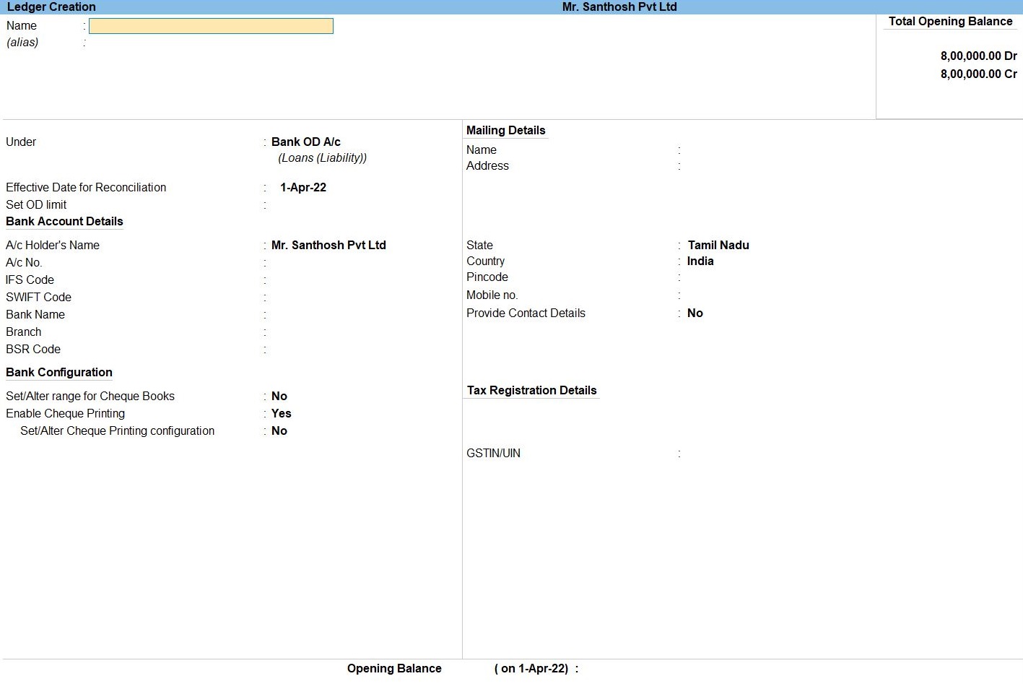Image resolution: width=1023 pixels, height=684 pixels.
Task: Select the alias field under Name
Action: point(209,43)
